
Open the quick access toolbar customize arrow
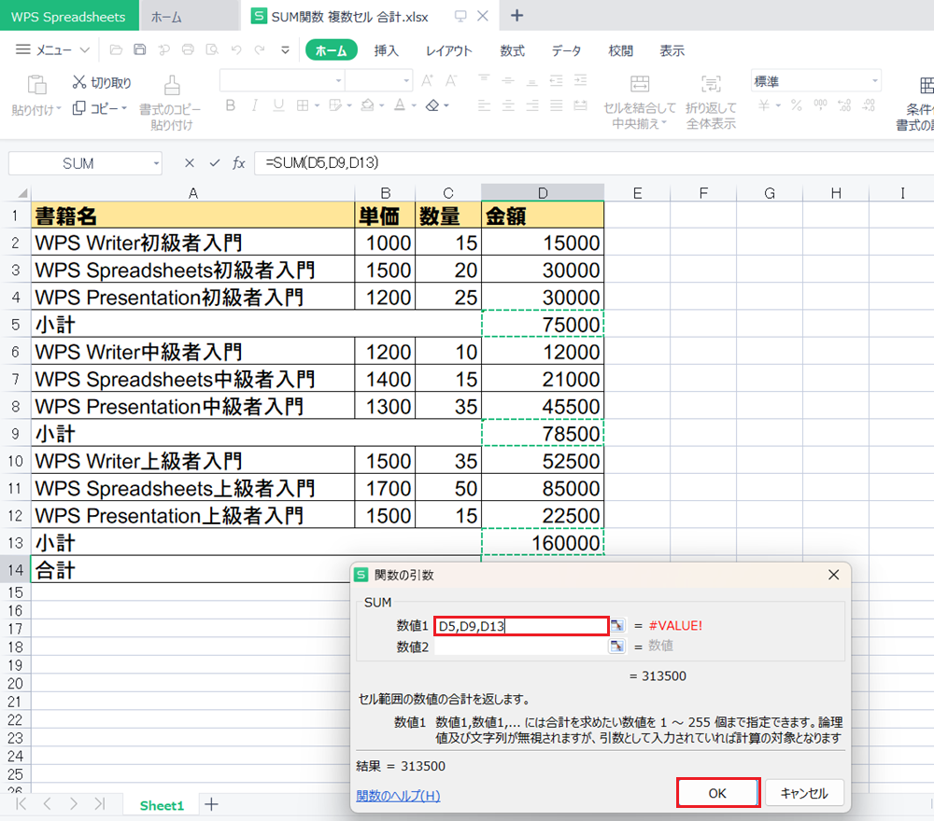coord(285,50)
